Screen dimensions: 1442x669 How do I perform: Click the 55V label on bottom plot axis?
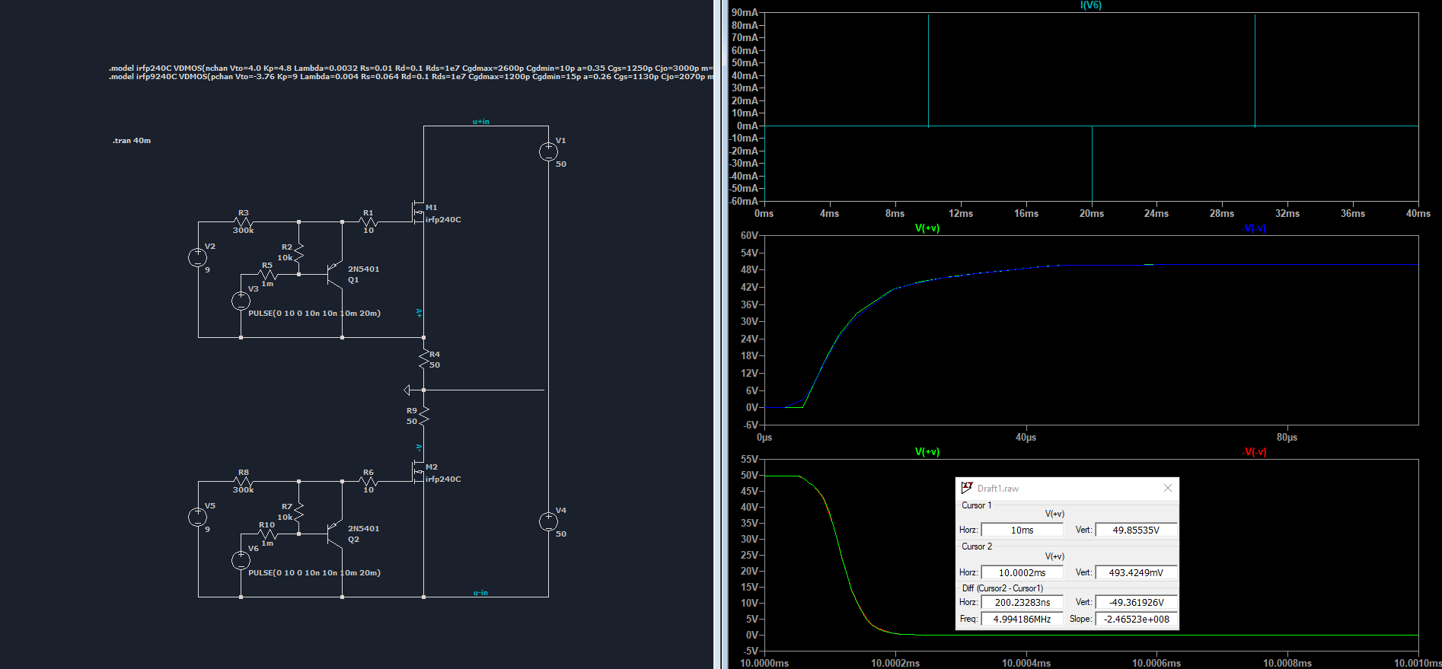tap(749, 460)
